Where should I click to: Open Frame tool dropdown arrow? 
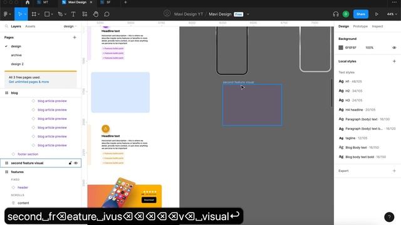click(39, 14)
